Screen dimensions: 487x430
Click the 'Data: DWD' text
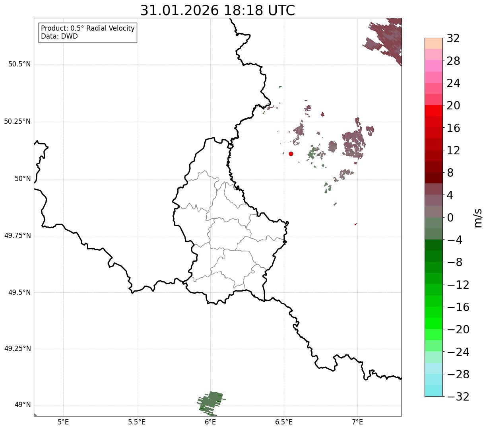59,37
